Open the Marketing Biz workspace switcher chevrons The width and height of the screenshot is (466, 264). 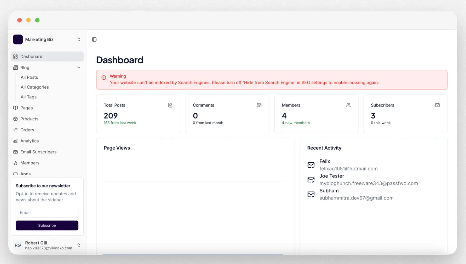coord(78,39)
